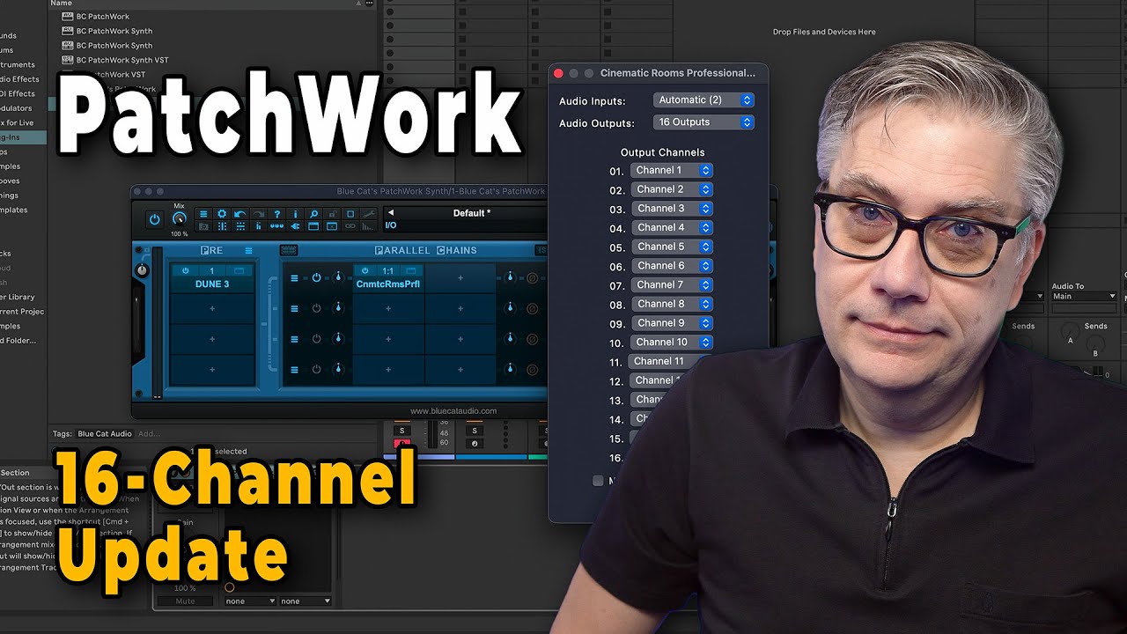Viewport: 1127px width, 634px height.
Task: Click the info icon in PatchWork toolbar
Action: tap(295, 214)
